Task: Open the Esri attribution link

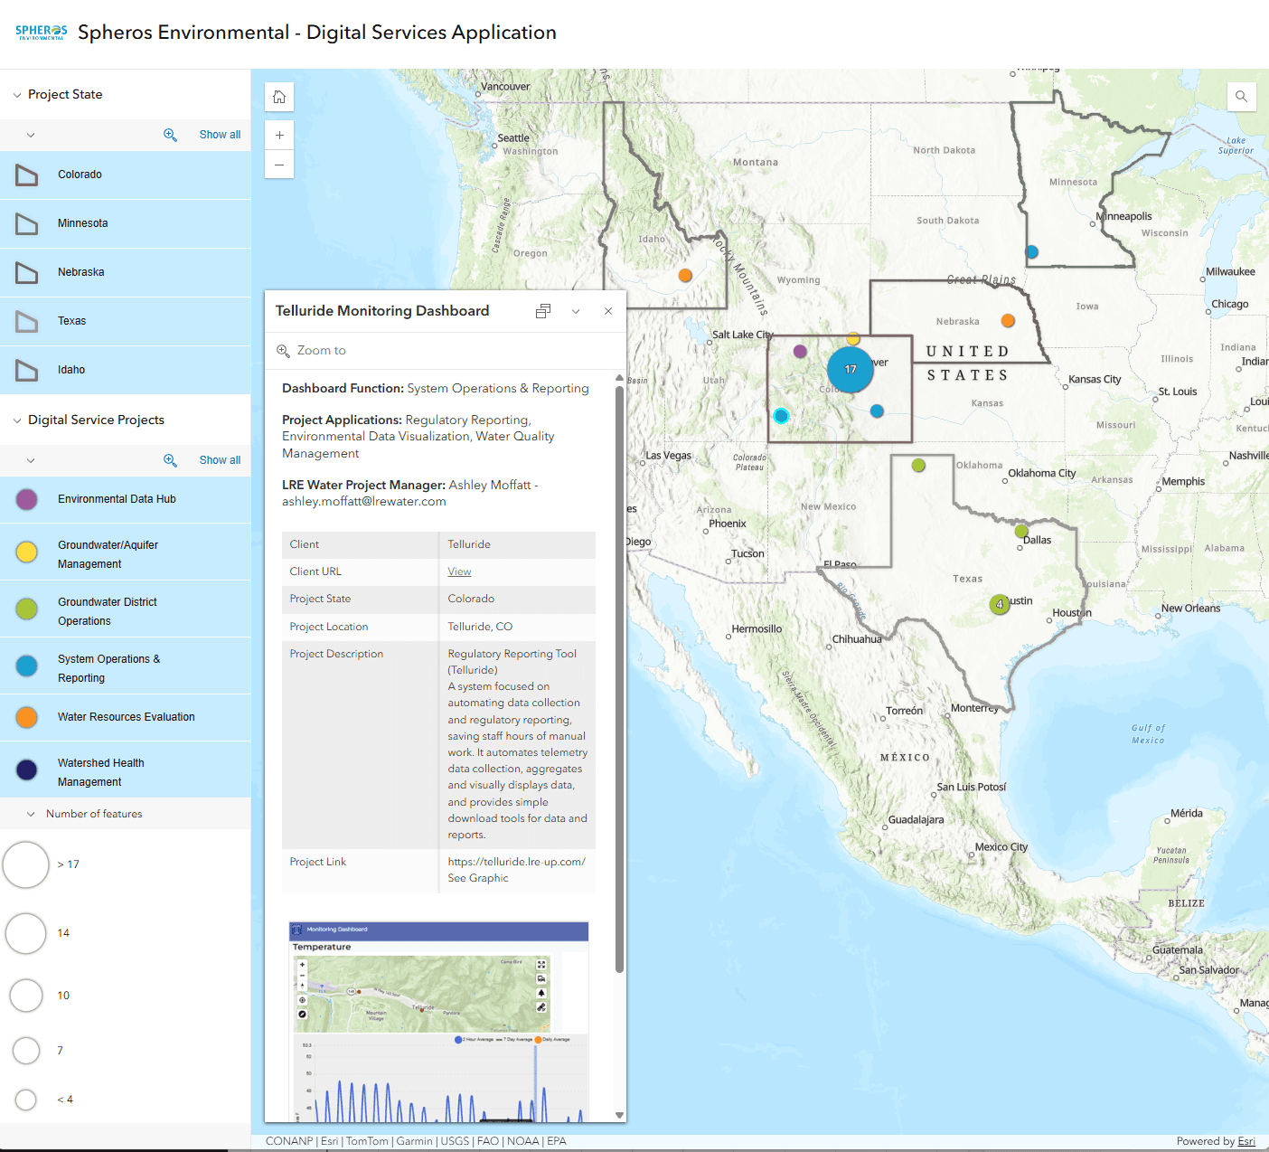Action: tap(1246, 1141)
